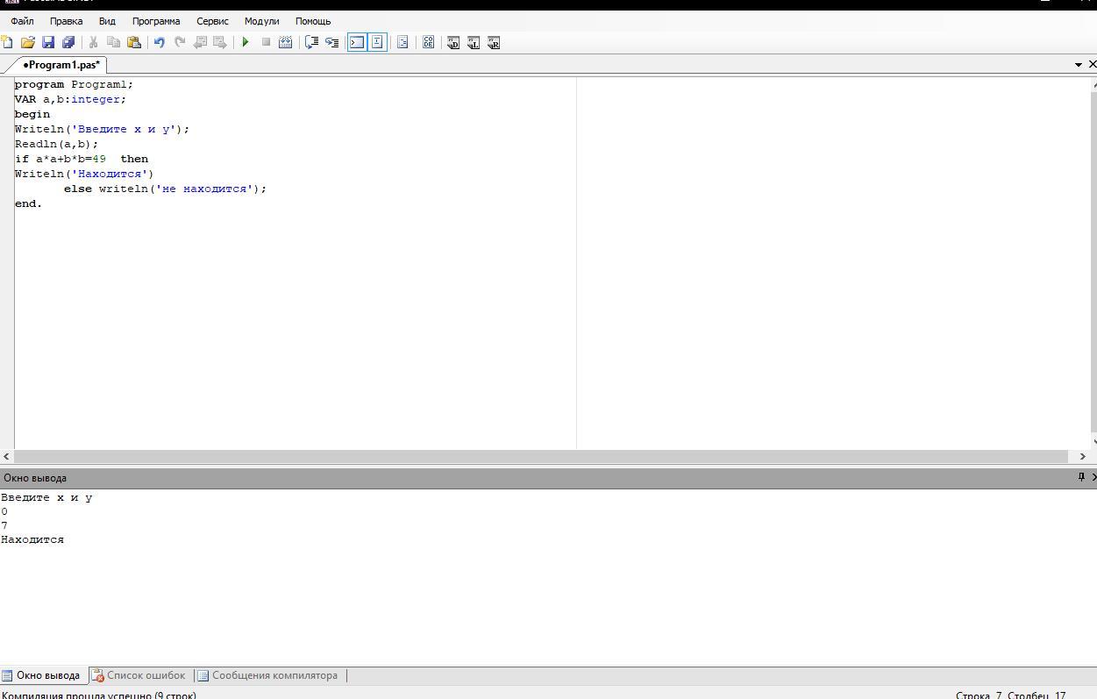Switch to the Список ошибок tab
Viewport: 1097px width, 699px height.
pyautogui.click(x=139, y=675)
